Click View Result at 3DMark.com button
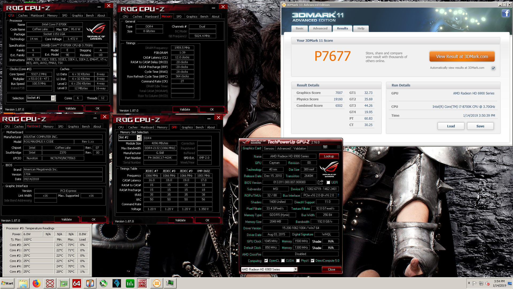The image size is (513, 289). 462,56
